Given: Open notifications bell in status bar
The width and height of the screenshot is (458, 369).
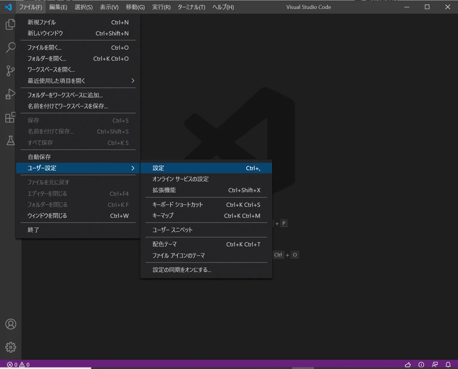Looking at the screenshot, I should pos(448,365).
